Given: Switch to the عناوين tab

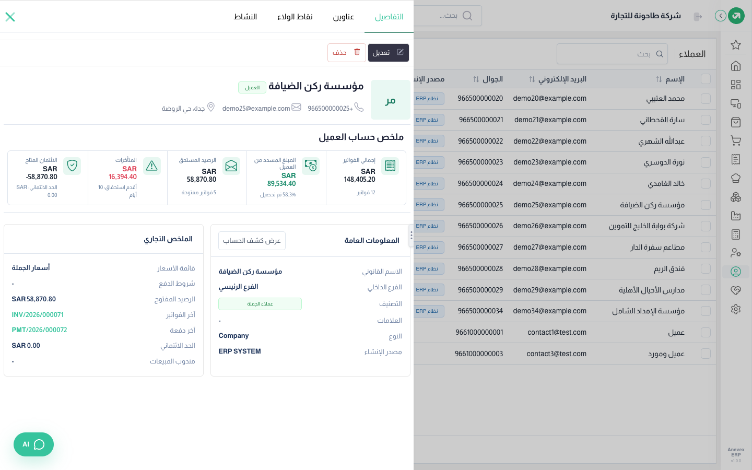Looking at the screenshot, I should (x=344, y=17).
